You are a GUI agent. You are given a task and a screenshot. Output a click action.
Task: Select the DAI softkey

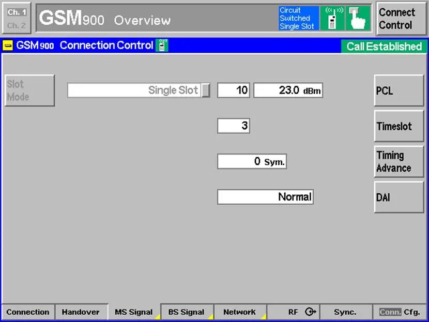pos(399,197)
